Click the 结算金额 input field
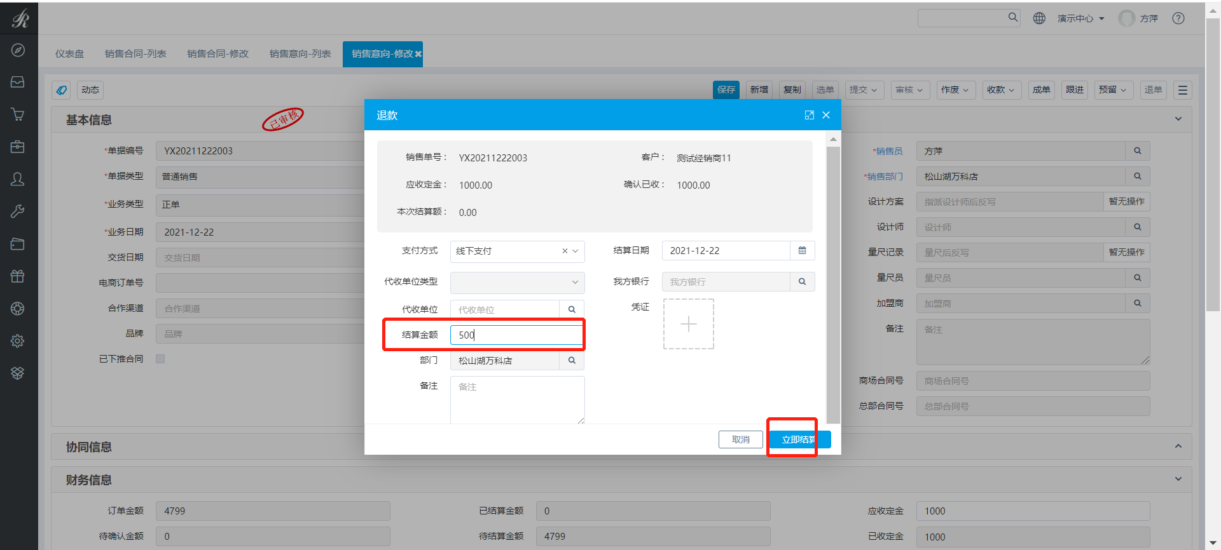The height and width of the screenshot is (550, 1221). click(517, 335)
